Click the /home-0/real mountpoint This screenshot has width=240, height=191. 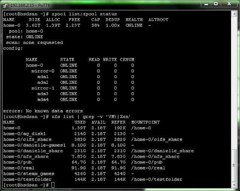pos(148,168)
